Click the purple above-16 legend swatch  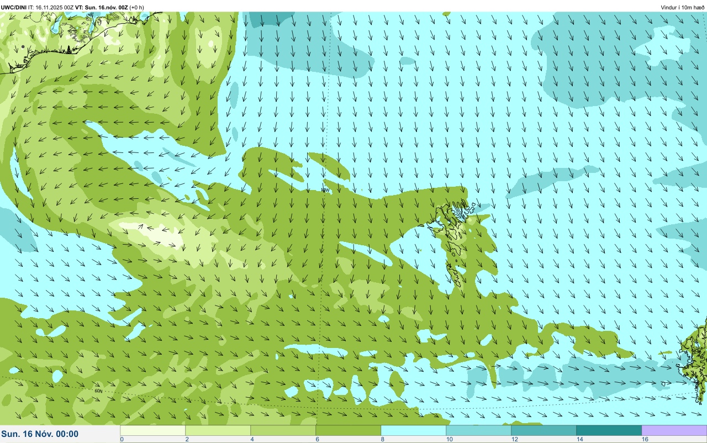(674, 430)
